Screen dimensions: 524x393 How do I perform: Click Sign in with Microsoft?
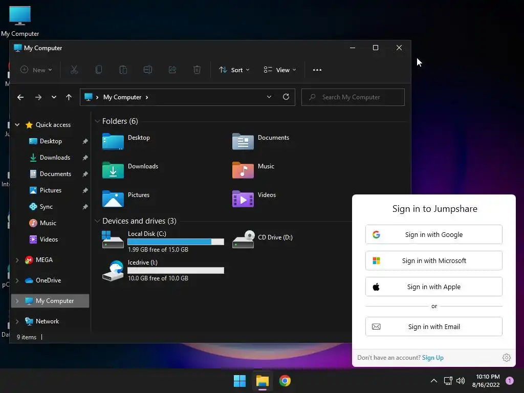click(x=434, y=260)
